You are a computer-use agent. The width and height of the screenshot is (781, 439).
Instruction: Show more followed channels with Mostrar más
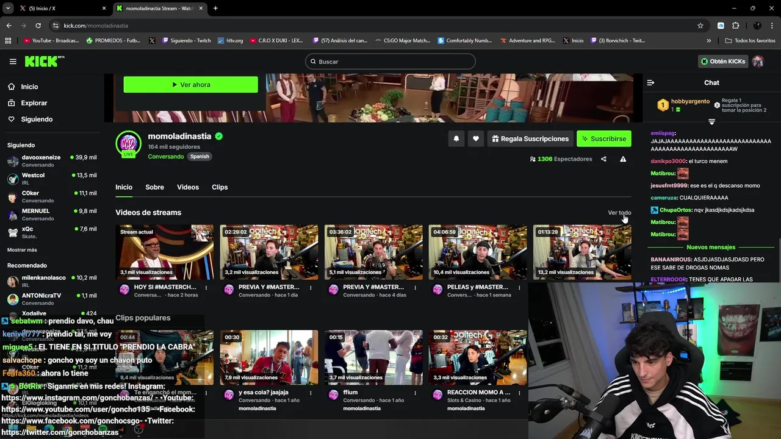pos(22,250)
